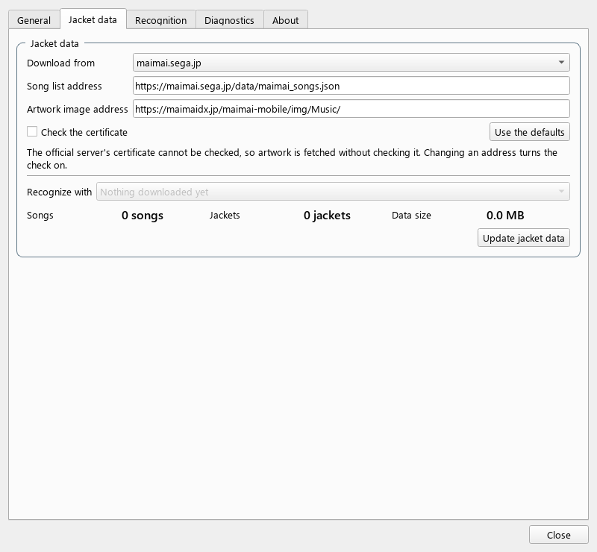Click Use the defaults button
Image resolution: width=597 pixels, height=552 pixels.
530,132
